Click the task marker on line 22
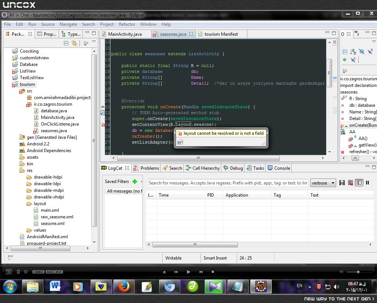Image resolution: width=377 pixels, height=303 pixels. click(x=102, y=113)
